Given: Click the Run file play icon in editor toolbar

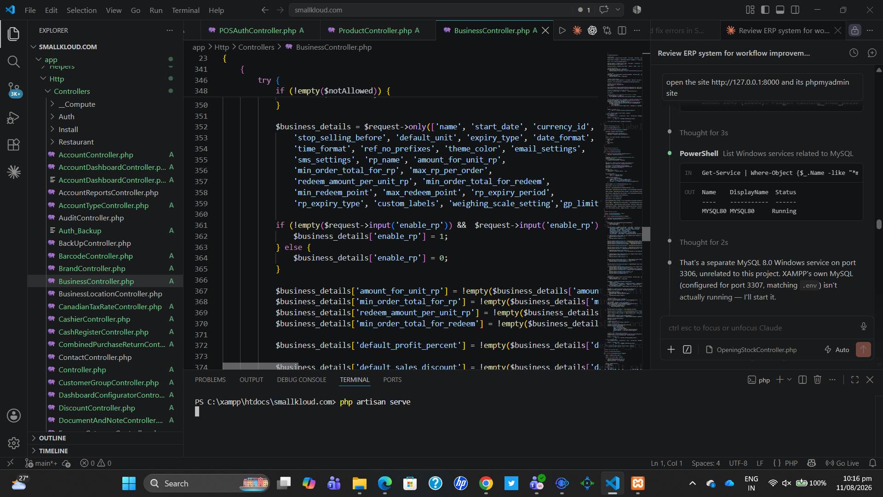Looking at the screenshot, I should click(x=562, y=30).
